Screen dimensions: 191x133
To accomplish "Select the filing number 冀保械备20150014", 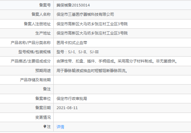I will click(x=73, y=5).
